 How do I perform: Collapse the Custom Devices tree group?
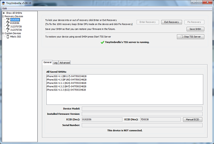point(3,33)
